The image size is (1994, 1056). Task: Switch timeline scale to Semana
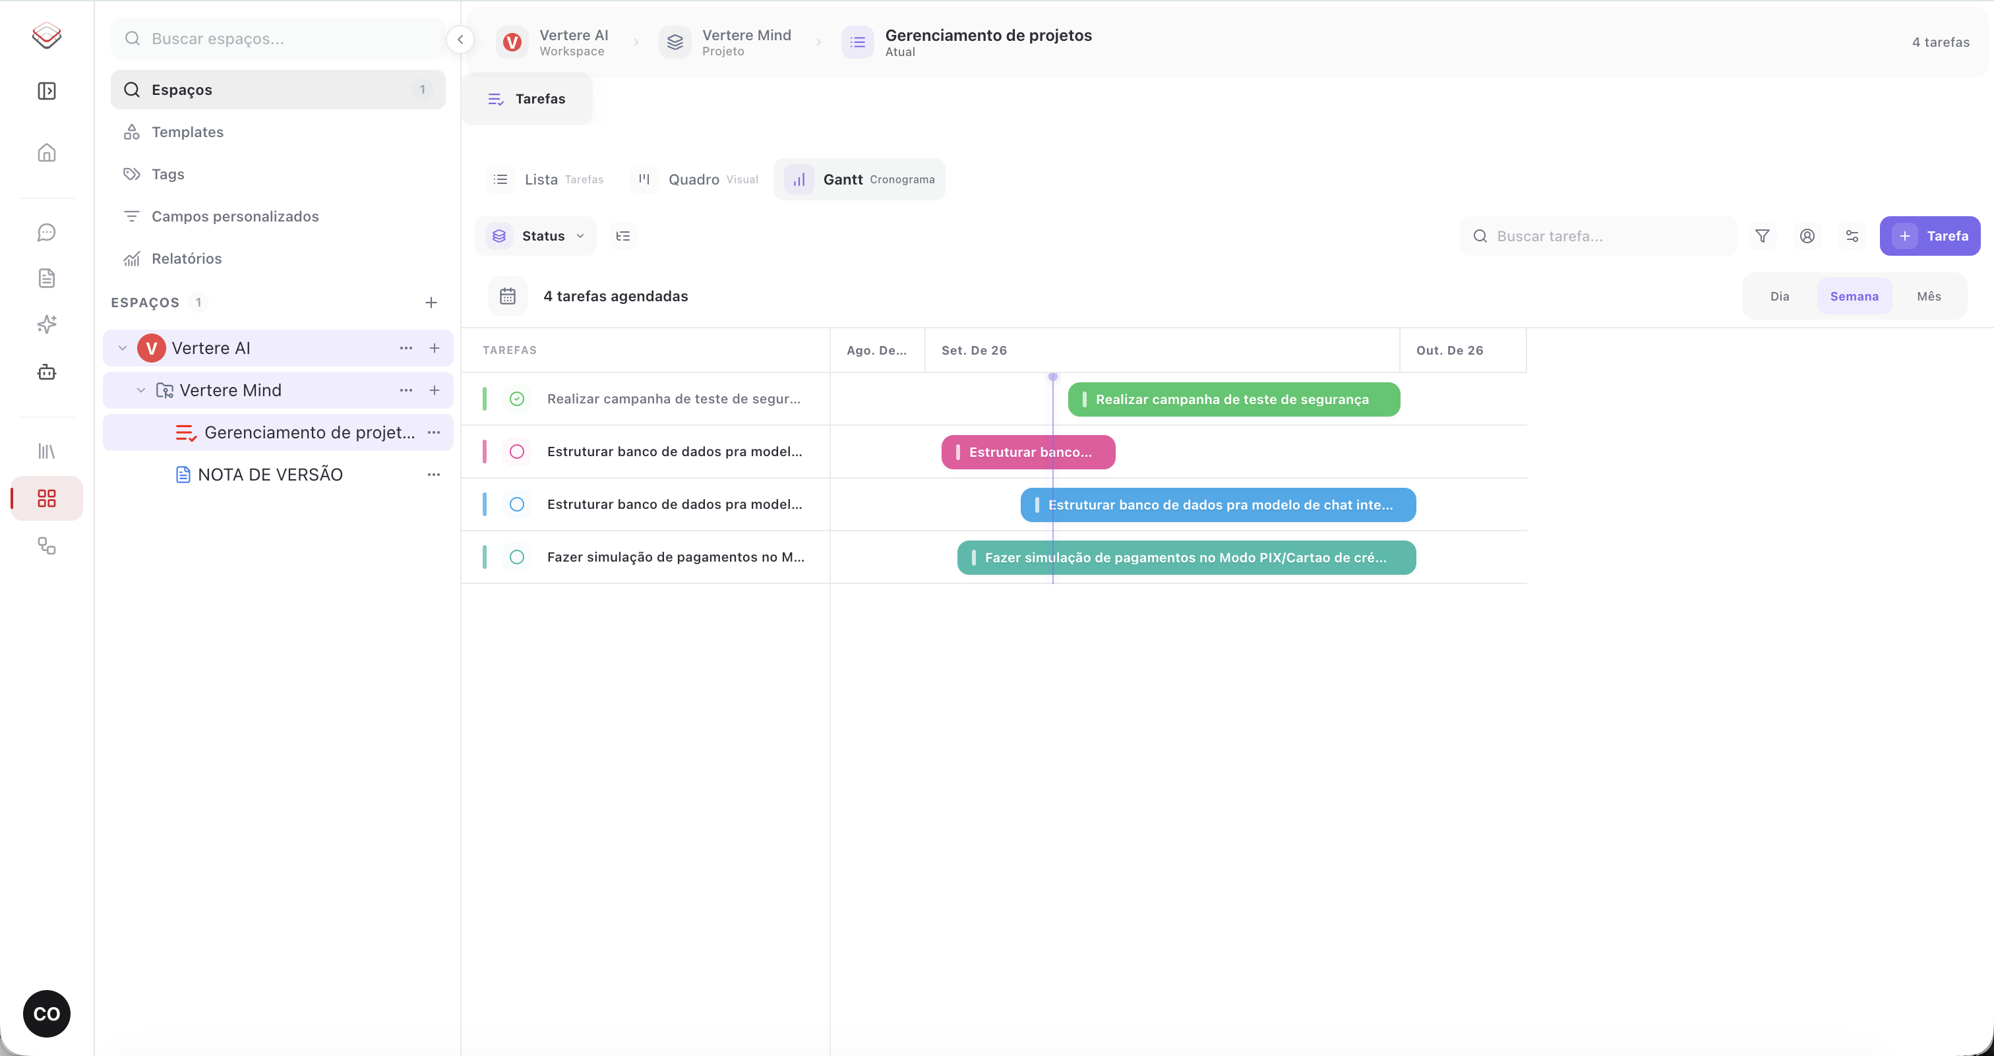point(1854,296)
